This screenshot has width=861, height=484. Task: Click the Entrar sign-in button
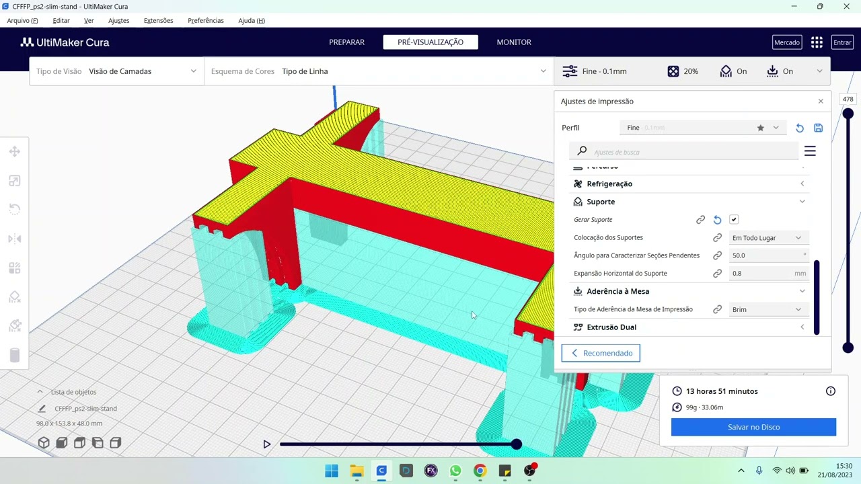[842, 42]
